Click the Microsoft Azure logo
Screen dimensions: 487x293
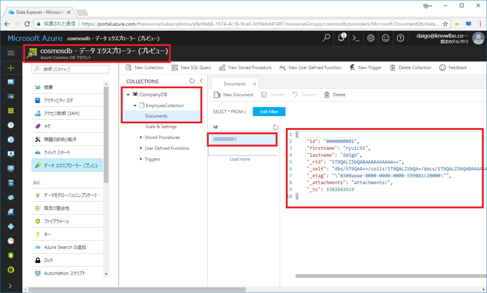pyautogui.click(x=35, y=38)
